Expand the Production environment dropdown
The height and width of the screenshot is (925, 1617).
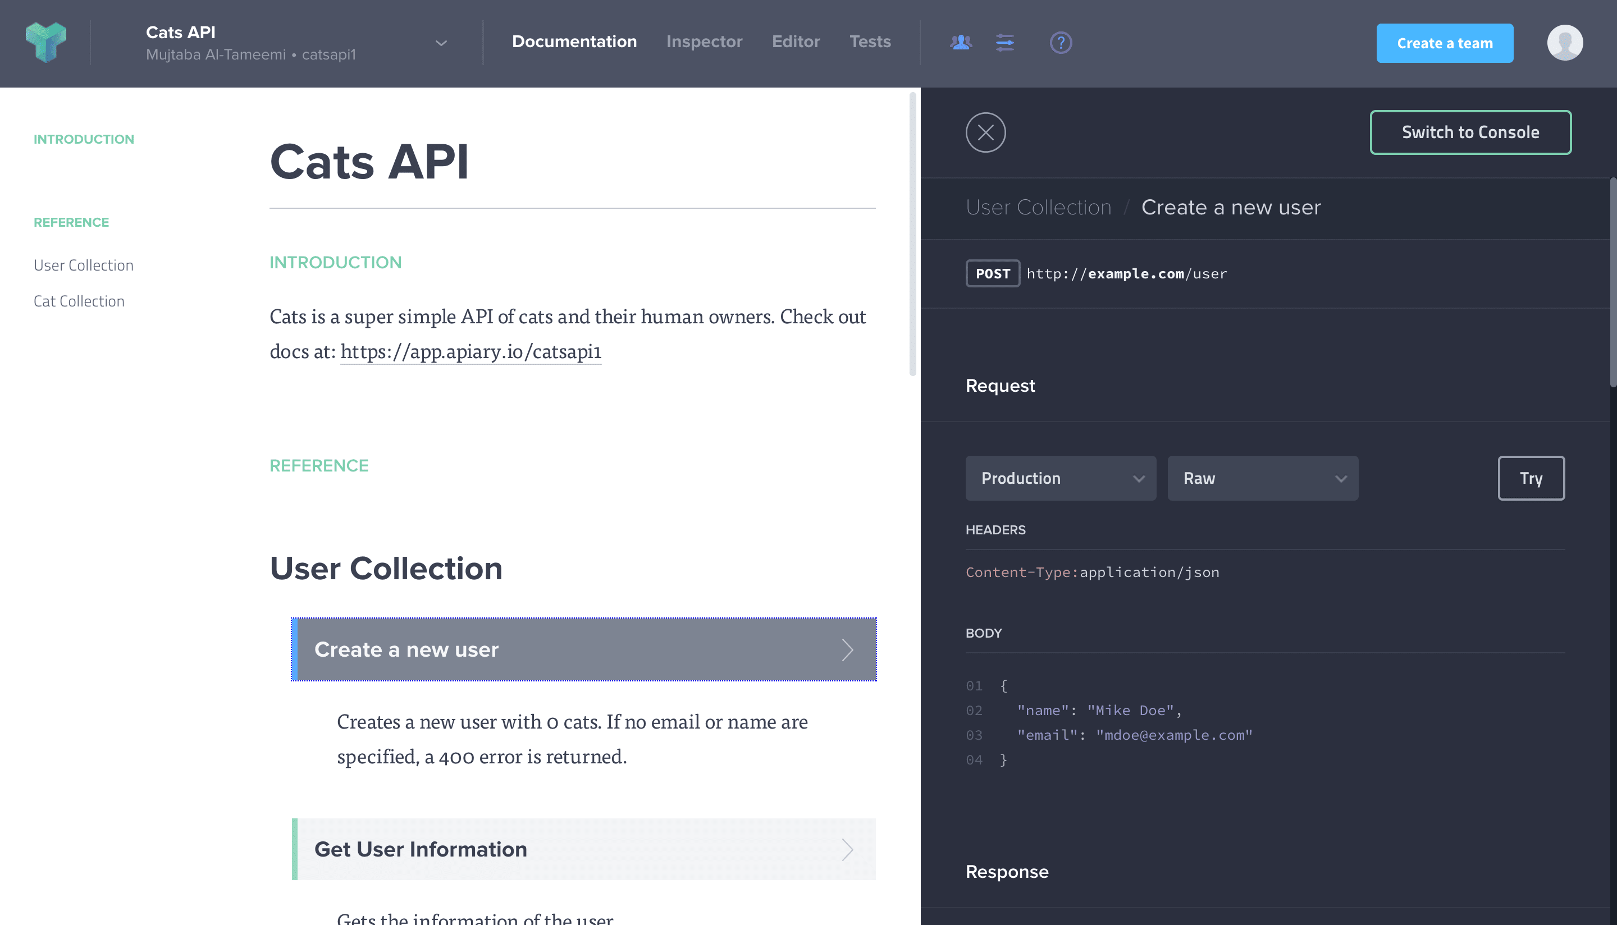(x=1061, y=478)
